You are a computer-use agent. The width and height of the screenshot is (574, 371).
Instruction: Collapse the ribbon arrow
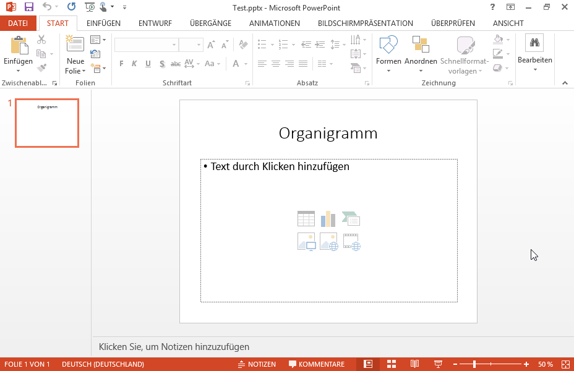(565, 83)
